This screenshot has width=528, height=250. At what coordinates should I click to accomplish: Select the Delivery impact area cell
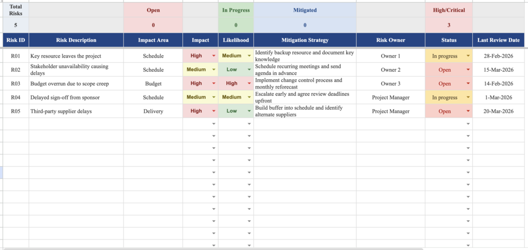[153, 111]
